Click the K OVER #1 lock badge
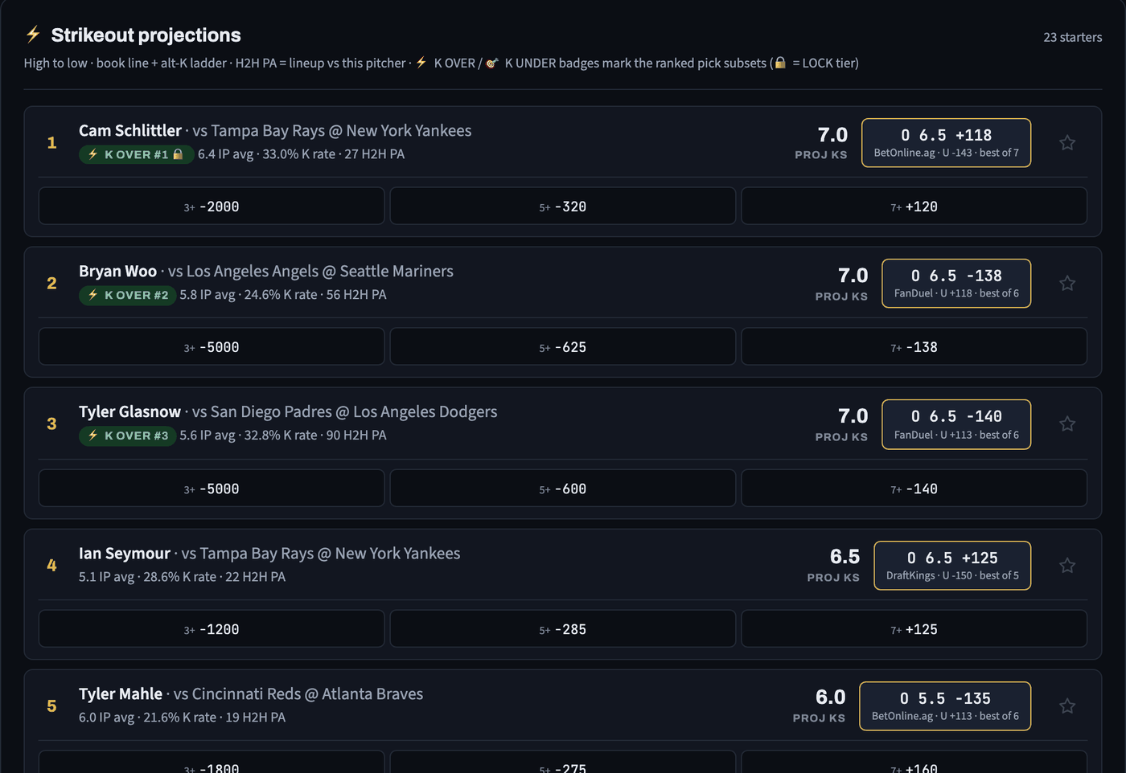This screenshot has height=773, width=1126. click(136, 154)
